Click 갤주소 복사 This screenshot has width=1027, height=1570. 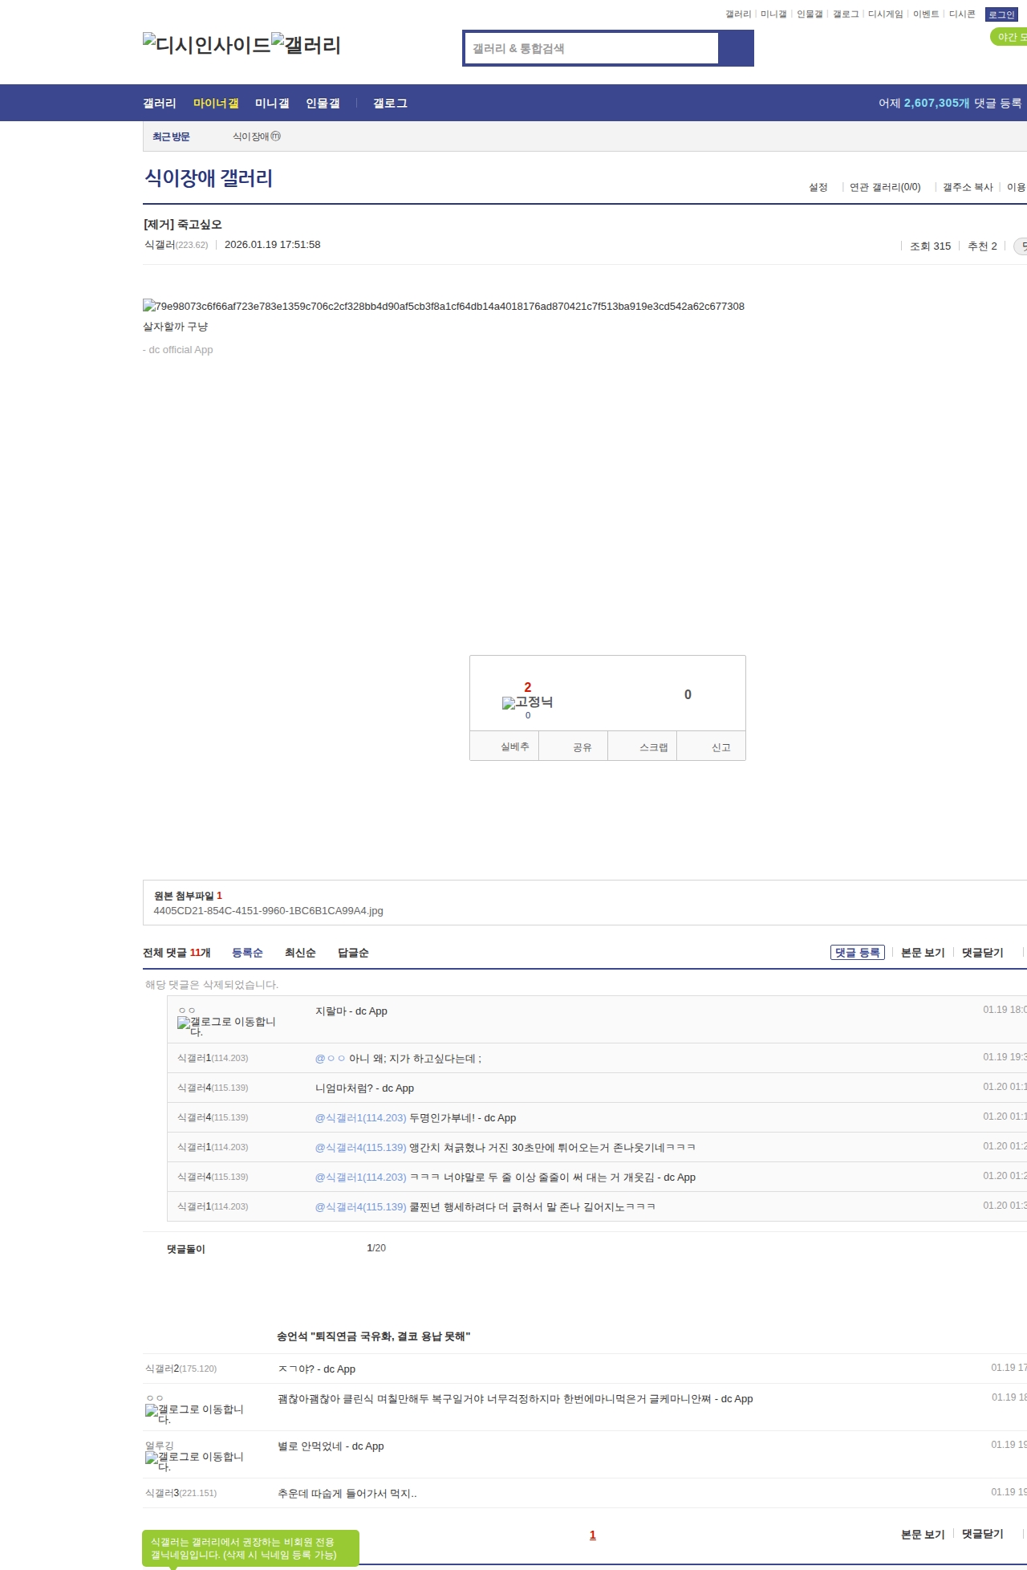968,187
